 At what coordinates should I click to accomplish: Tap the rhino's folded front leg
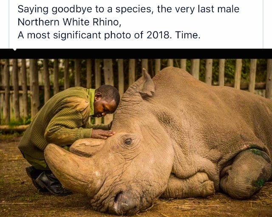click(x=188, y=186)
